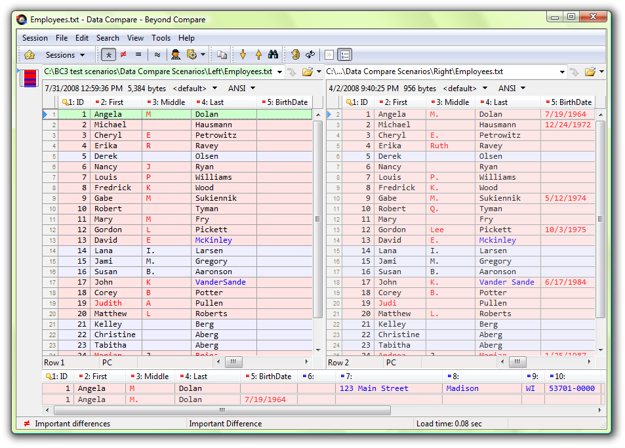This screenshot has height=448, width=625.
Task: Click left pane '1: ID' column header
Action: [x=74, y=102]
